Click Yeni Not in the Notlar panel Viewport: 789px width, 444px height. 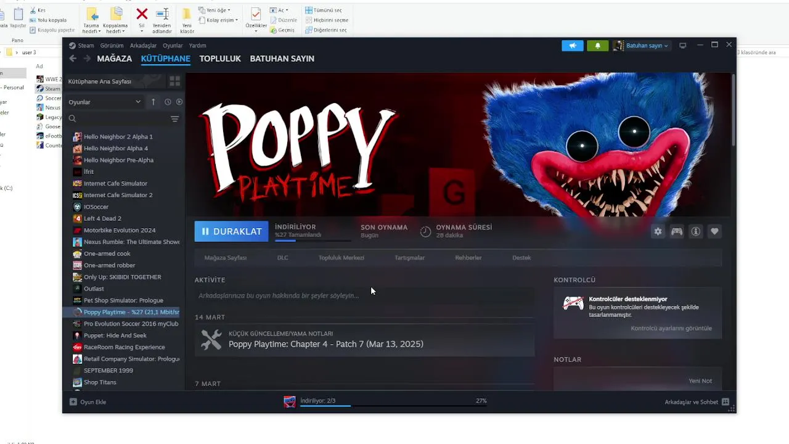click(700, 381)
